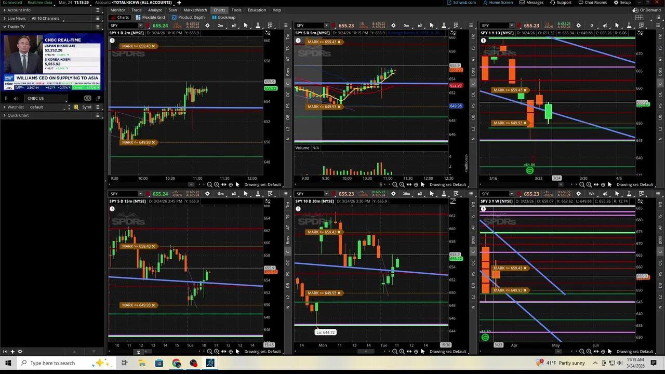Open the Flexible Grid subtab
This screenshot has width=665, height=374.
coord(151,17)
